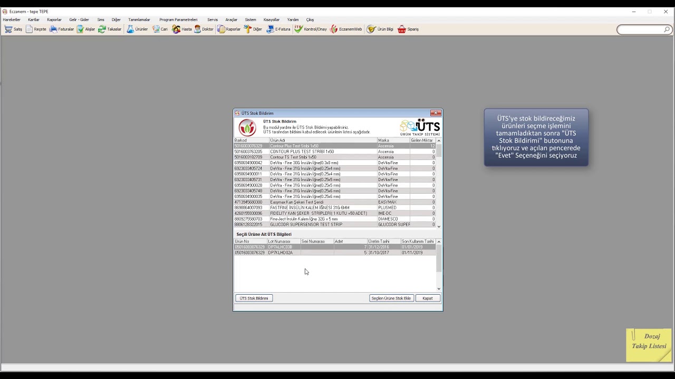Open the Program Parametreleri menu
The width and height of the screenshot is (675, 379).
click(178, 19)
